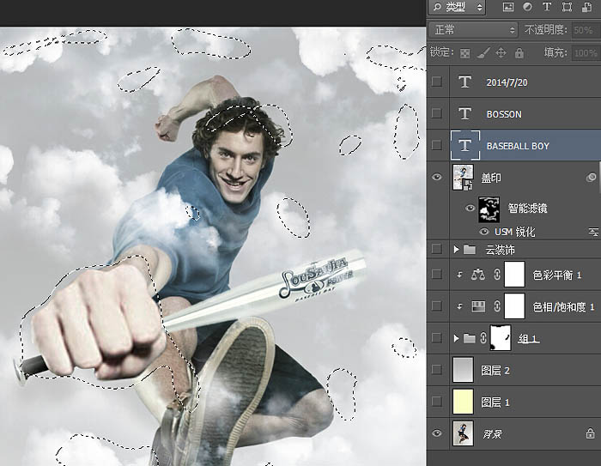
Task: Click the 不透明度 50% field
Action: [x=585, y=29]
